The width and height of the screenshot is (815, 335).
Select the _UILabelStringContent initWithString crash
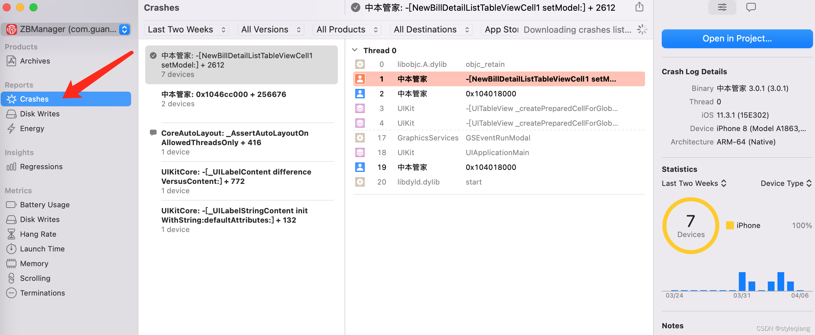pos(241,220)
